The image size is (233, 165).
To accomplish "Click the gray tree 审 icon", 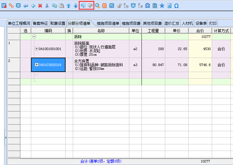I will point(140,6).
